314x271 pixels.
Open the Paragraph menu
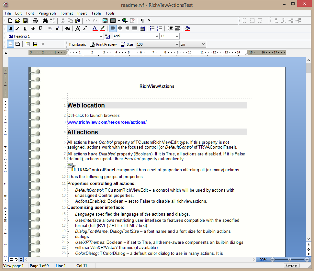pos(47,13)
